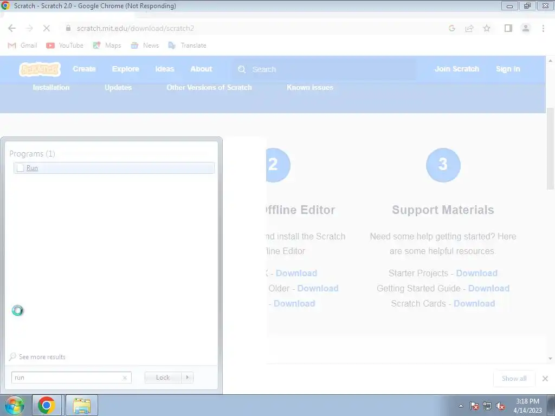
Task: Open Chrome side panel
Action: (x=508, y=28)
